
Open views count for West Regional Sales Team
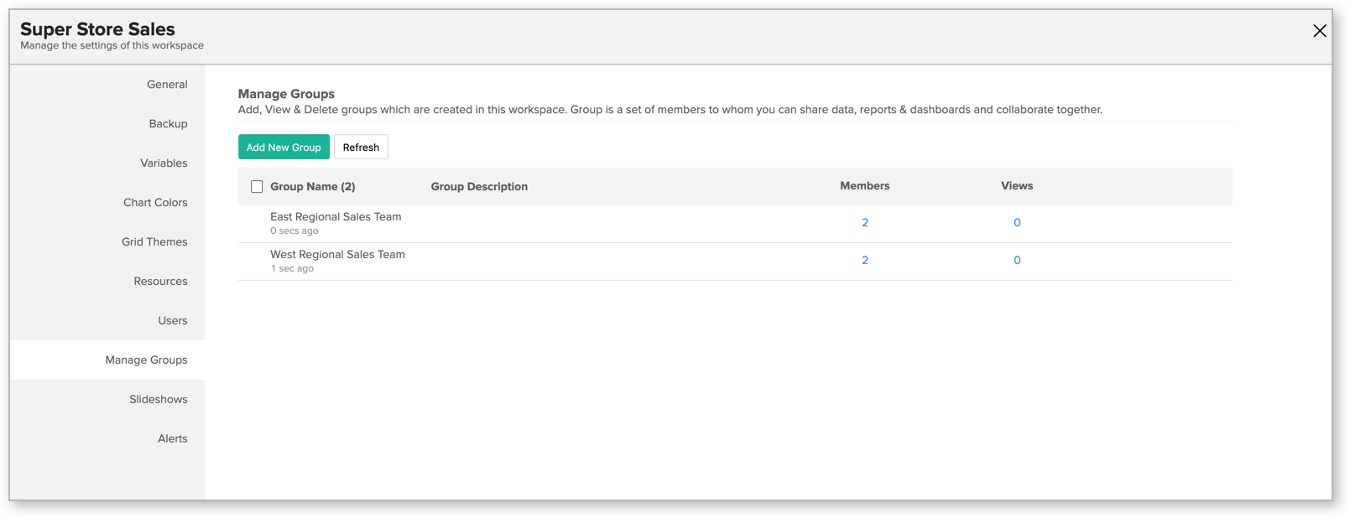(1017, 261)
